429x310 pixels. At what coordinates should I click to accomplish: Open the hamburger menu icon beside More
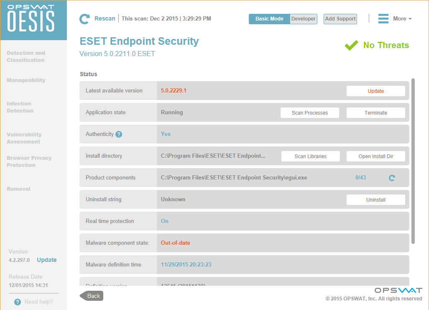click(x=383, y=19)
